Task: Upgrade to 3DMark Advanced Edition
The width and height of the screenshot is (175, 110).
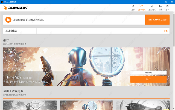Action: pos(157,20)
